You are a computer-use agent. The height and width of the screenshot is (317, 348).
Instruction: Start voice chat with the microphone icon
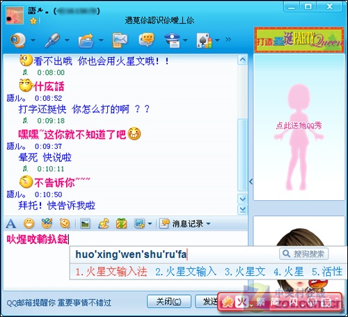tap(52, 40)
